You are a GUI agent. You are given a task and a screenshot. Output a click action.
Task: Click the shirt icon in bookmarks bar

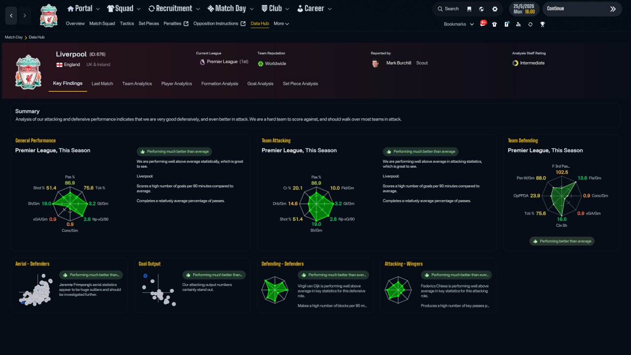coord(495,24)
